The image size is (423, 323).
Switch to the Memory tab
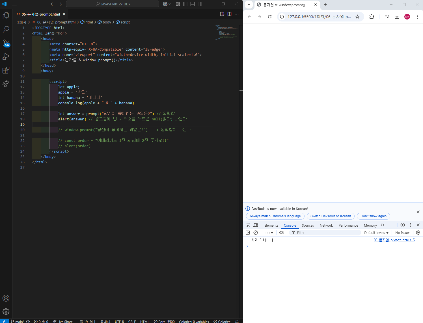click(370, 225)
